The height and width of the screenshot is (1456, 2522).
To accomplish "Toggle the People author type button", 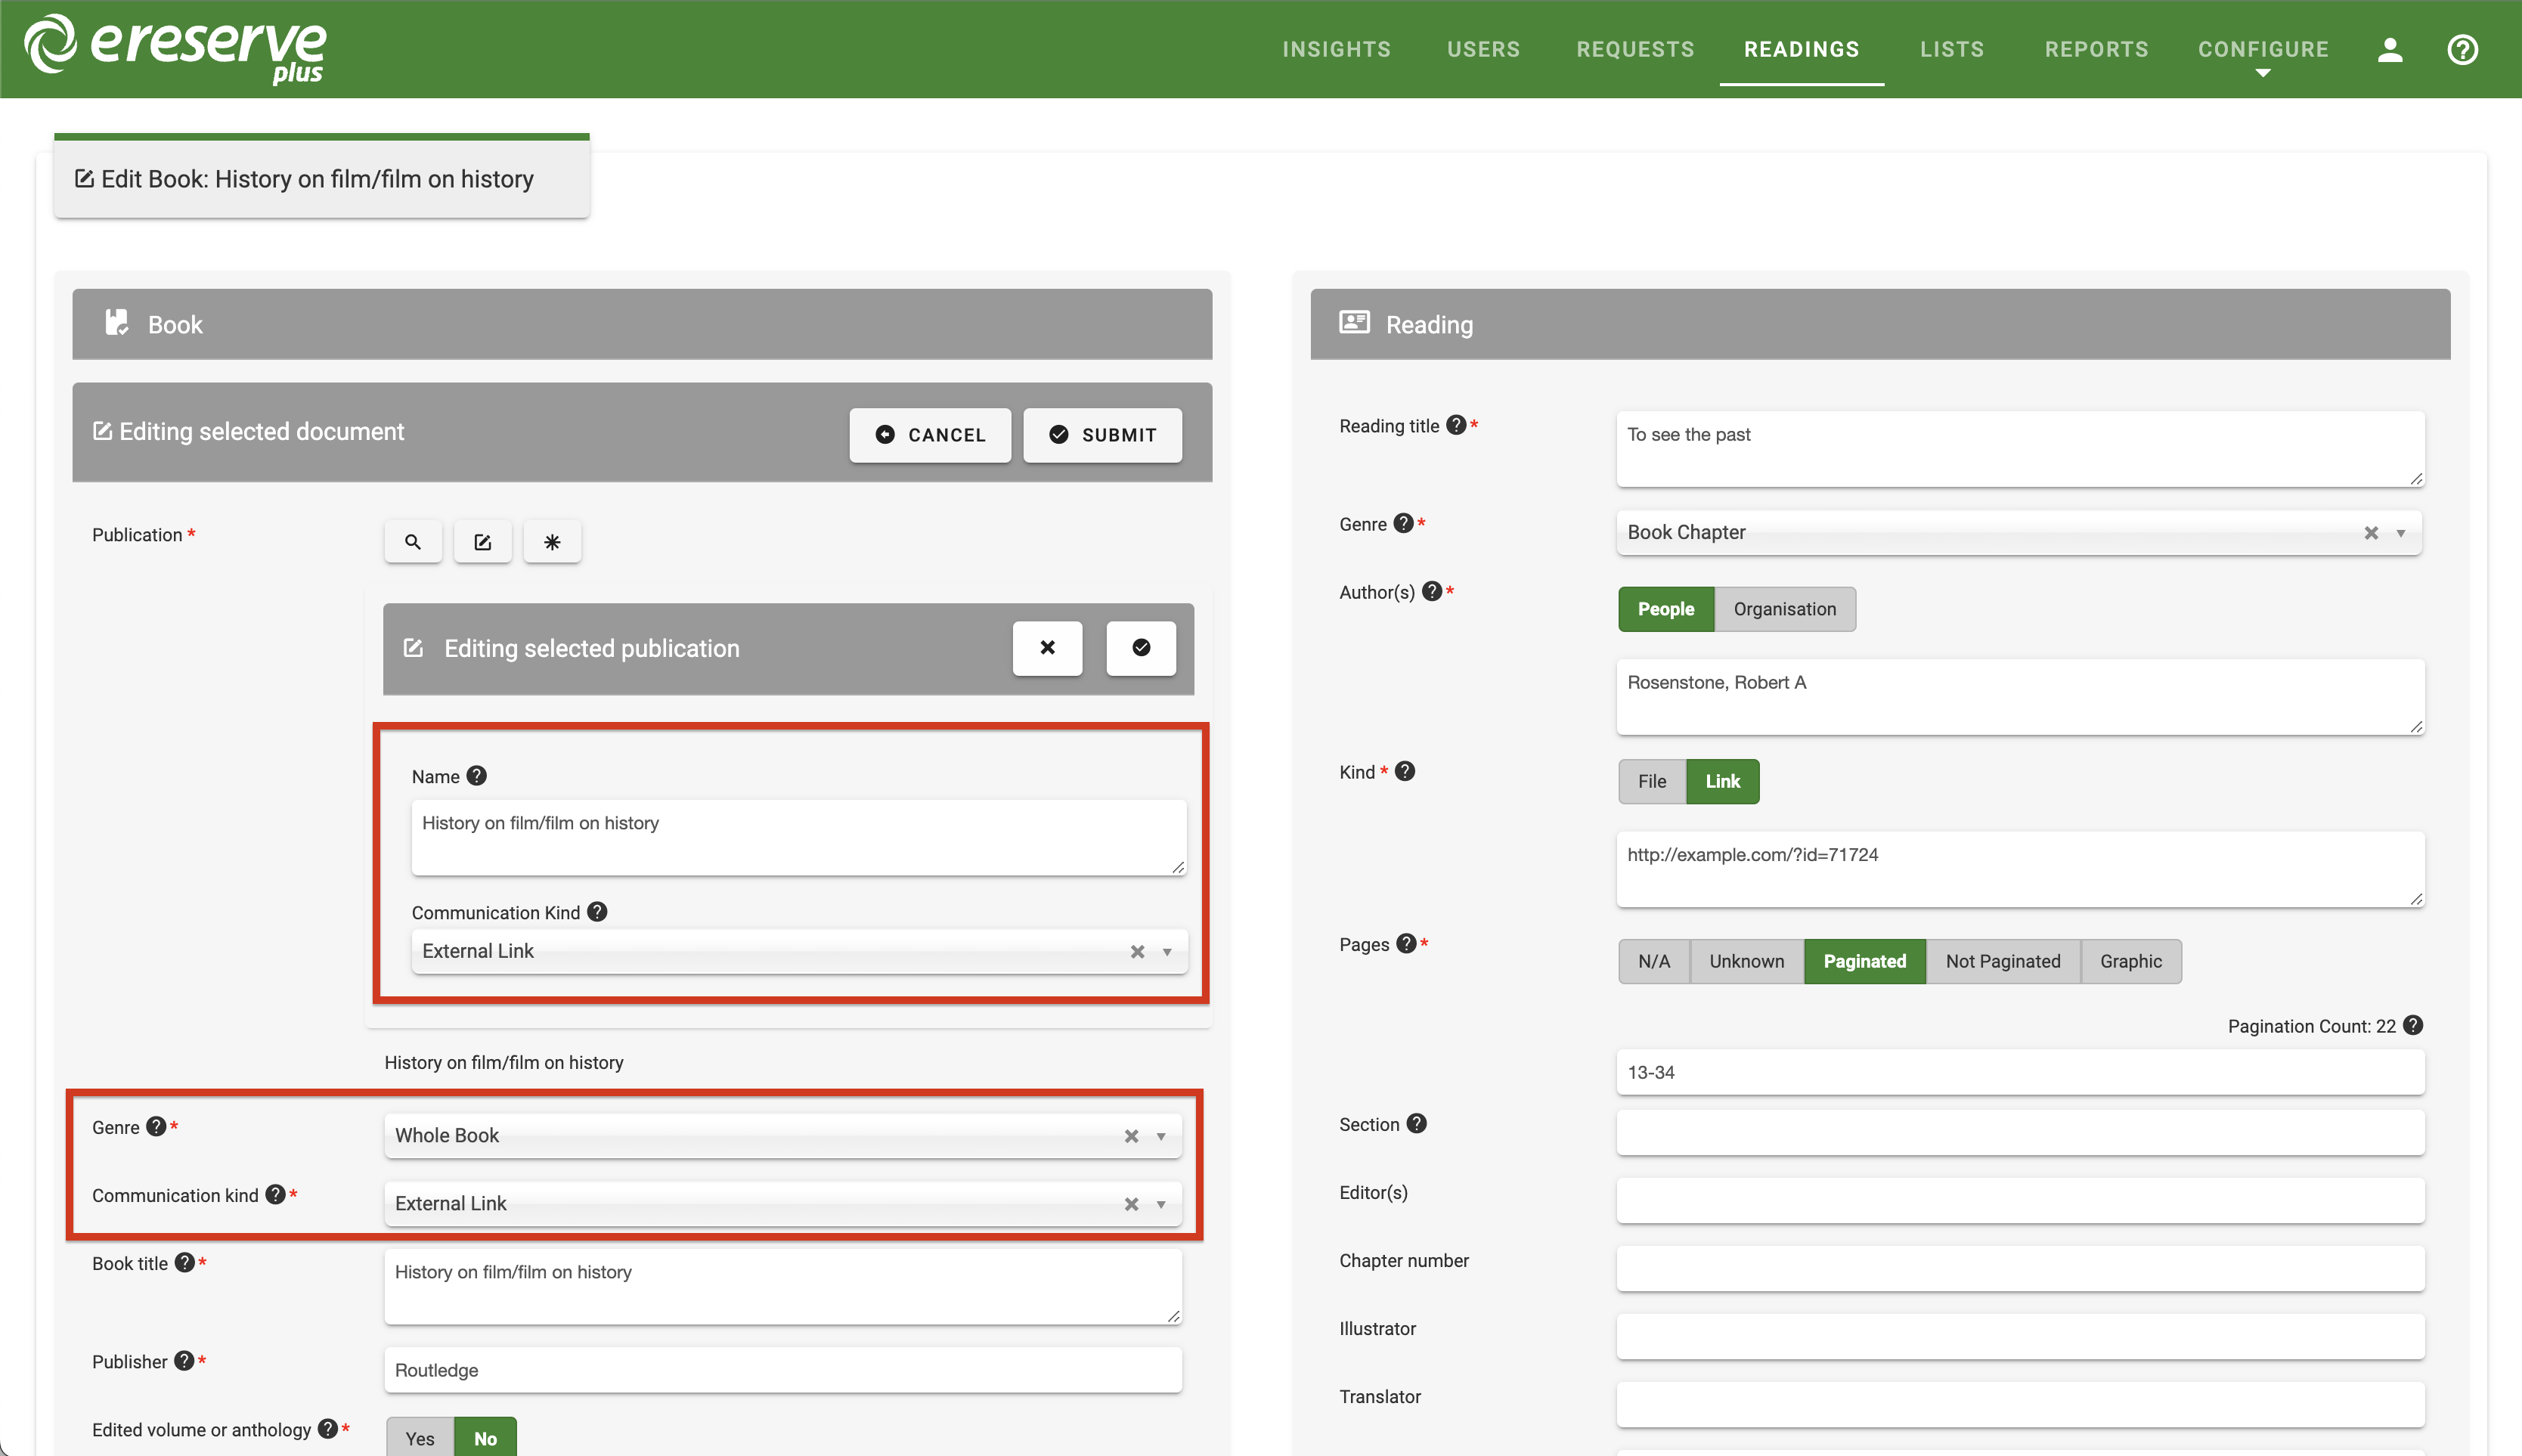I will click(x=1664, y=609).
